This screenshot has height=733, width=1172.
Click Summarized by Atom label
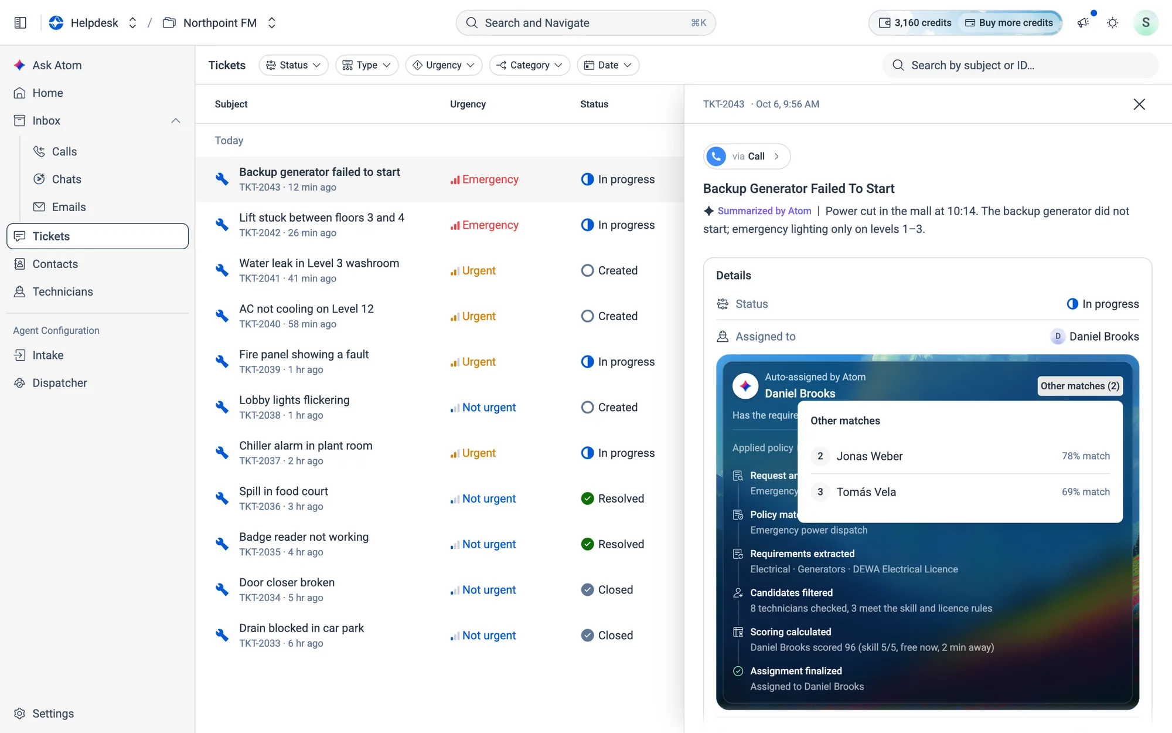[x=764, y=211]
